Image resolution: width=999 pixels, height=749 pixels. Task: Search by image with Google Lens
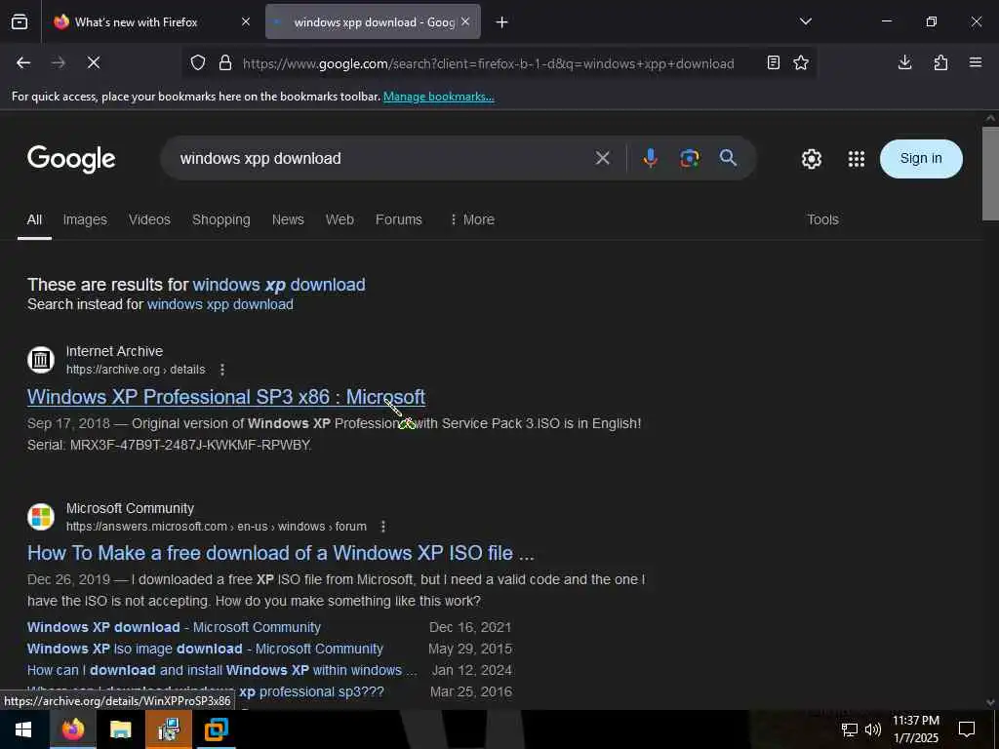click(x=690, y=158)
